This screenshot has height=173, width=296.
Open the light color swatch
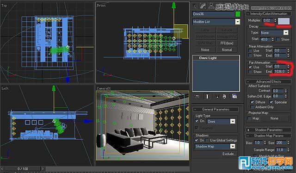click(284, 21)
